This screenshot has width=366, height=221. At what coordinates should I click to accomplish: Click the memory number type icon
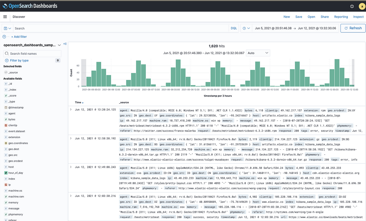(x=6, y=202)
